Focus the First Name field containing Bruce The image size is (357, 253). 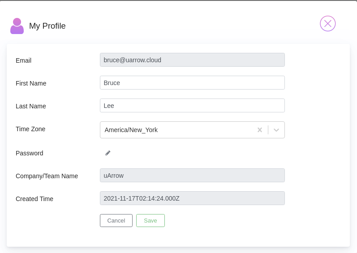192,82
